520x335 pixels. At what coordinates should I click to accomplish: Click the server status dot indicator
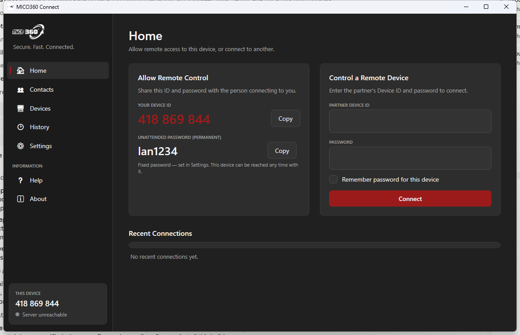(18, 314)
